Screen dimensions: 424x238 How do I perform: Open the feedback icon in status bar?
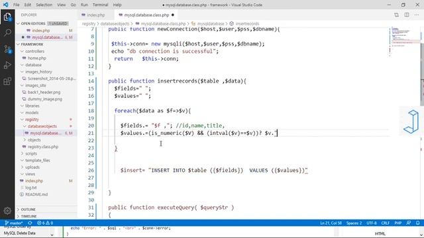coord(409,223)
